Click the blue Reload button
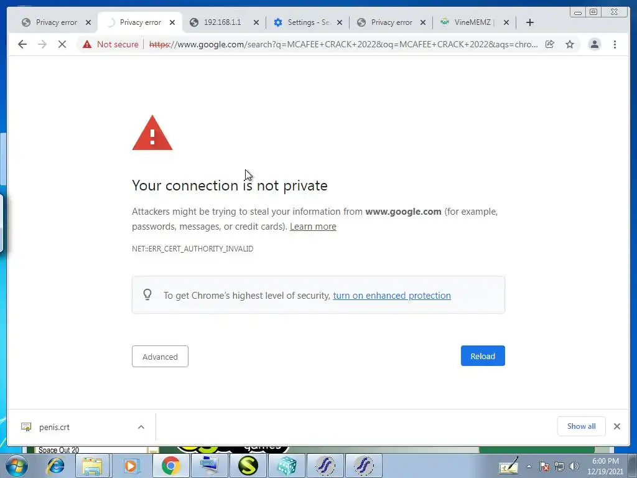This screenshot has width=637, height=478. pos(483,356)
